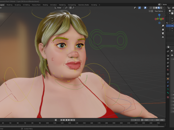Play the animation forward
This screenshot has width=174, height=130.
tap(69, 120)
